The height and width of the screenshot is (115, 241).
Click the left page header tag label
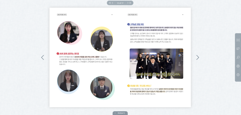[62, 15]
